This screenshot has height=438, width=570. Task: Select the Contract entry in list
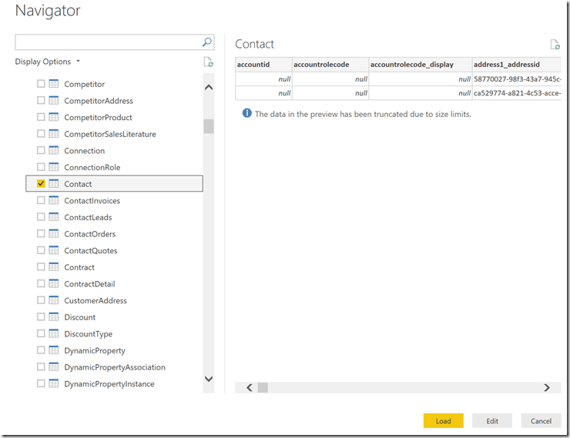coord(79,267)
